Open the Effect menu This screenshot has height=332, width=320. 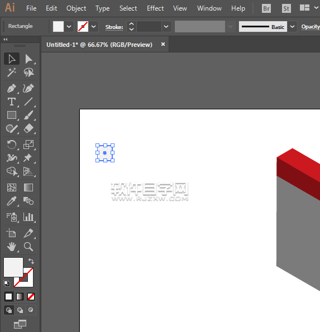[155, 8]
